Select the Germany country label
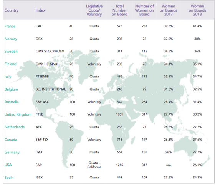 (12, 152)
